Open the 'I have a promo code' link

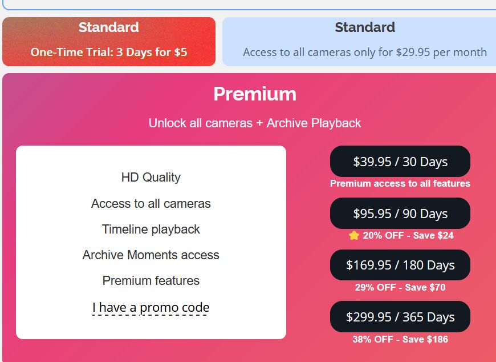(151, 308)
